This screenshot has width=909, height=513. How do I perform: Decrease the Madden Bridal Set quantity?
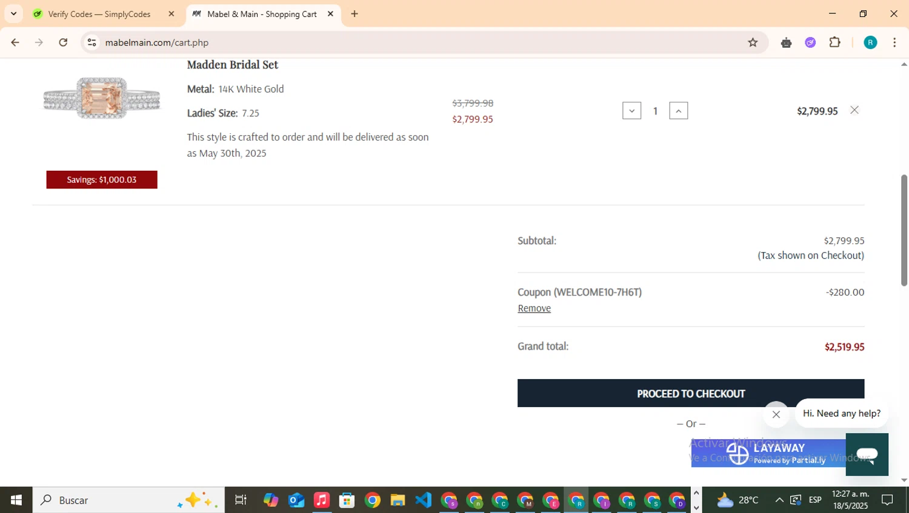(631, 110)
